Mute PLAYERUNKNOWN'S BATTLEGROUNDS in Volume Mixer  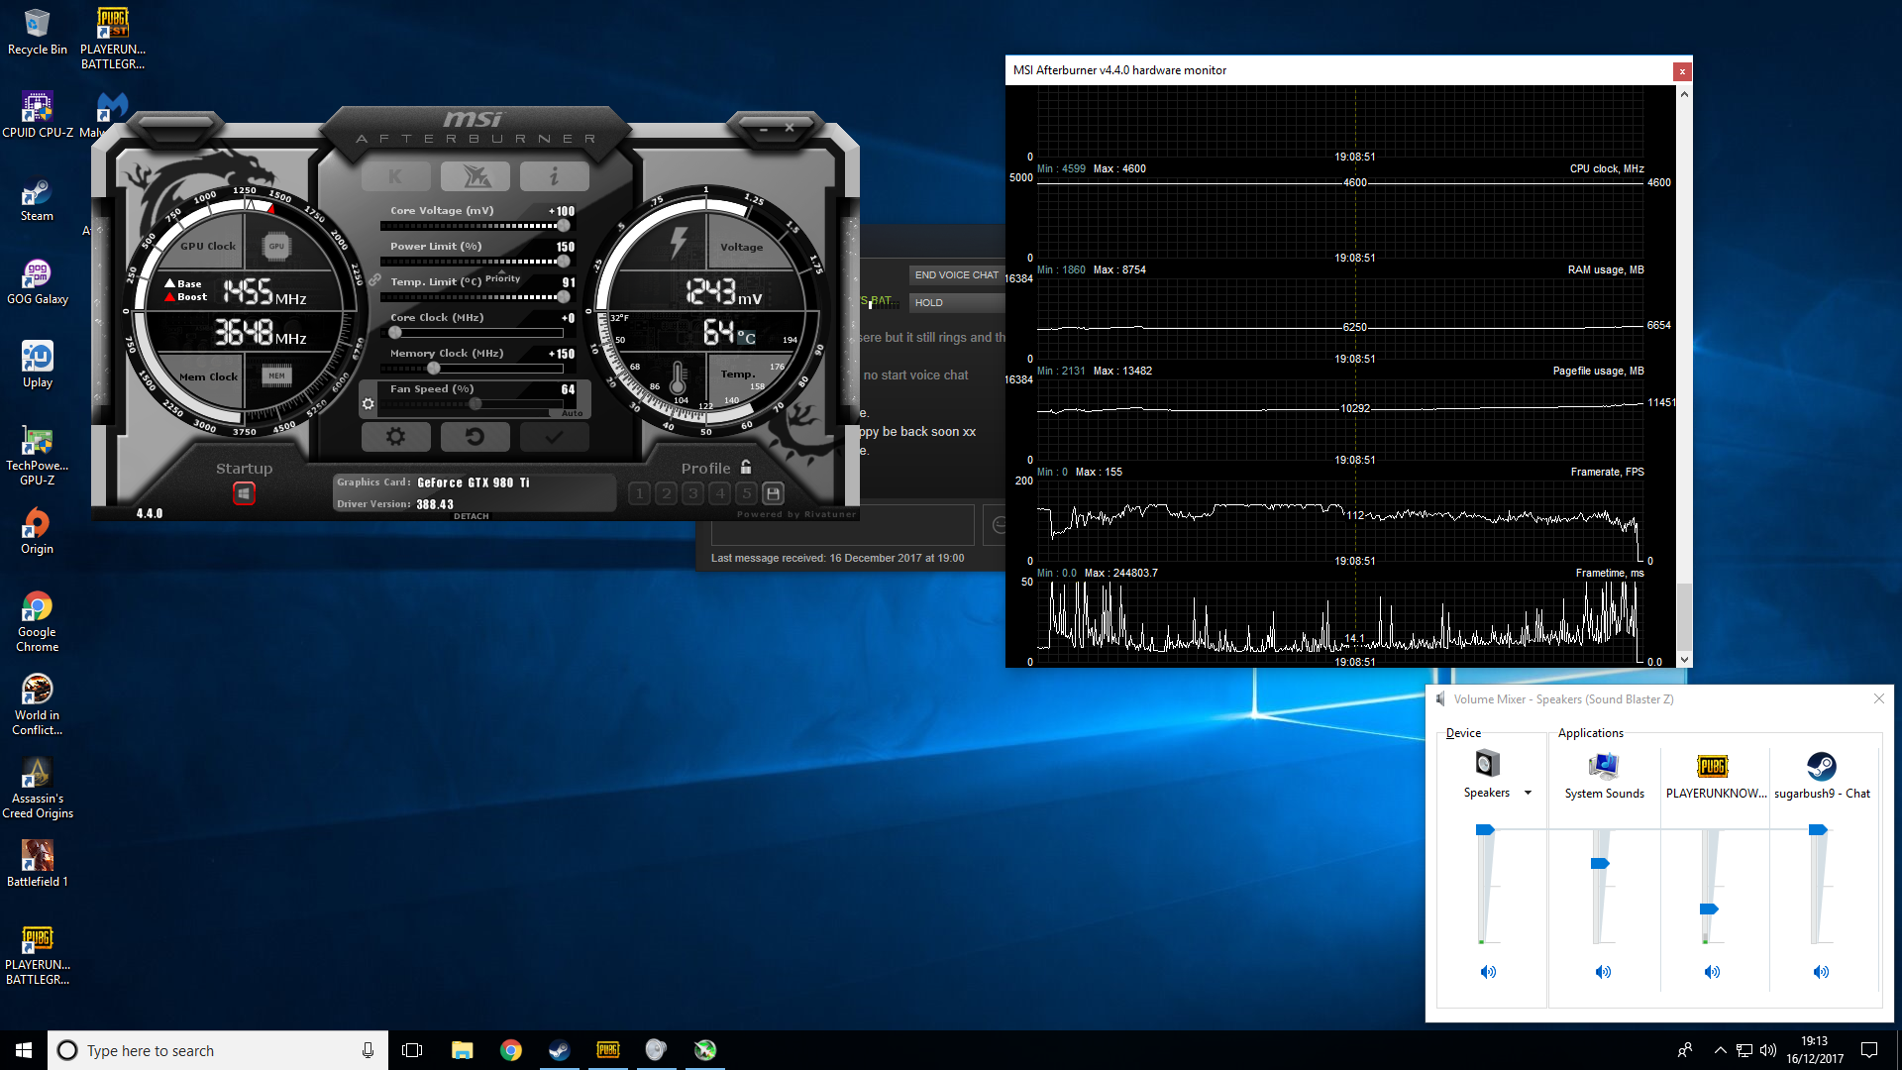[x=1712, y=972]
